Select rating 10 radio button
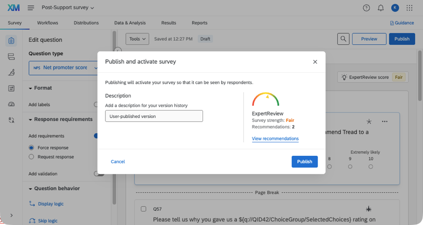This screenshot has width=423, height=225. tap(371, 167)
